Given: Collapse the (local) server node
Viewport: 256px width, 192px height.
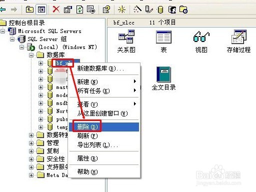Looking at the screenshot, I should [21, 47].
